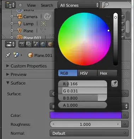The width and height of the screenshot is (134, 139).
Task: Open the outliner View menu
Action: [31, 5]
